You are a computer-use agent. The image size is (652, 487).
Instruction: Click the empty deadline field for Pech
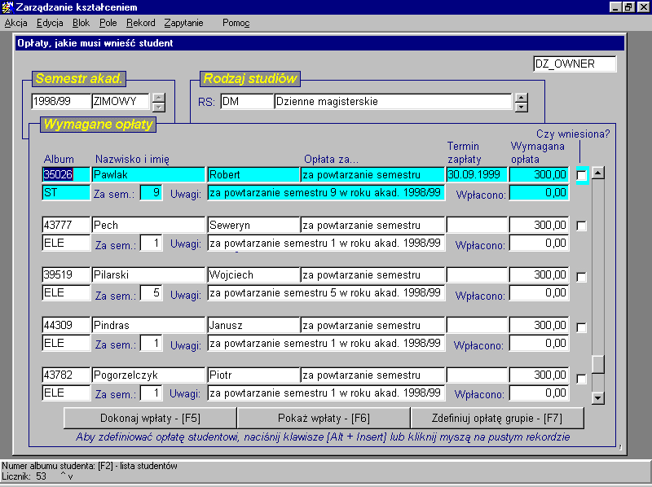pos(477,225)
